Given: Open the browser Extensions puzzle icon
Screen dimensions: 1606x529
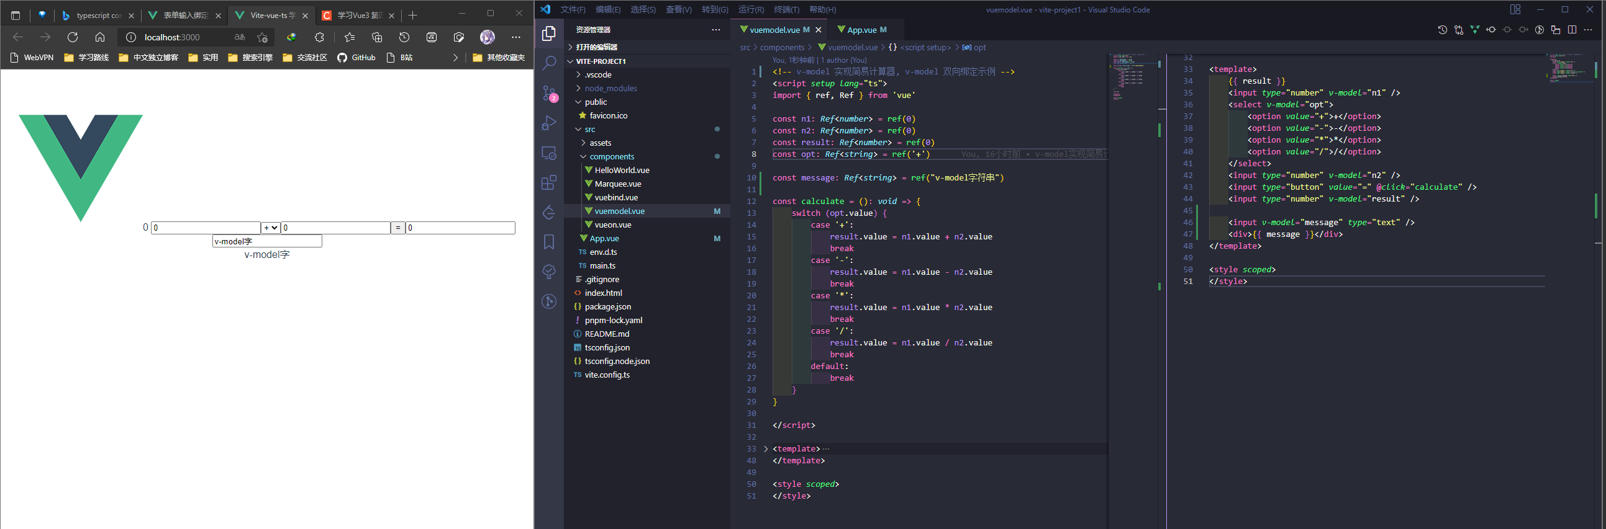Looking at the screenshot, I should [320, 37].
